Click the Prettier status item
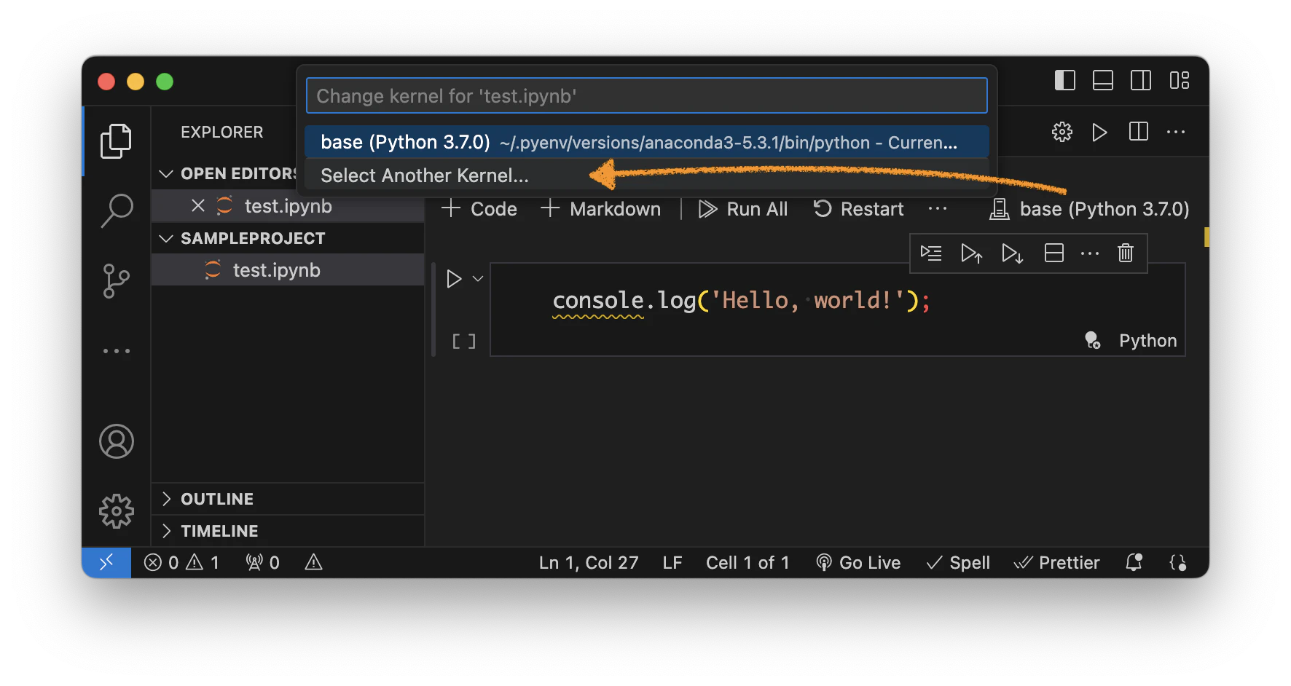This screenshot has width=1291, height=686. (x=1056, y=562)
